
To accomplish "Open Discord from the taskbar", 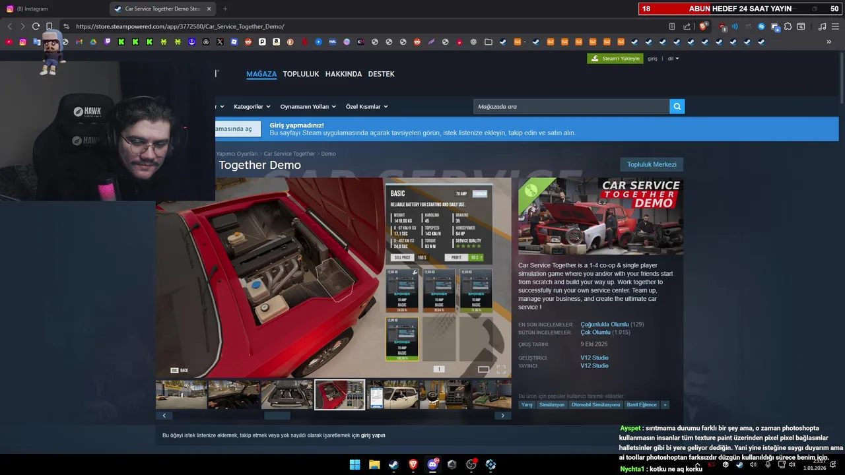I will tap(432, 464).
